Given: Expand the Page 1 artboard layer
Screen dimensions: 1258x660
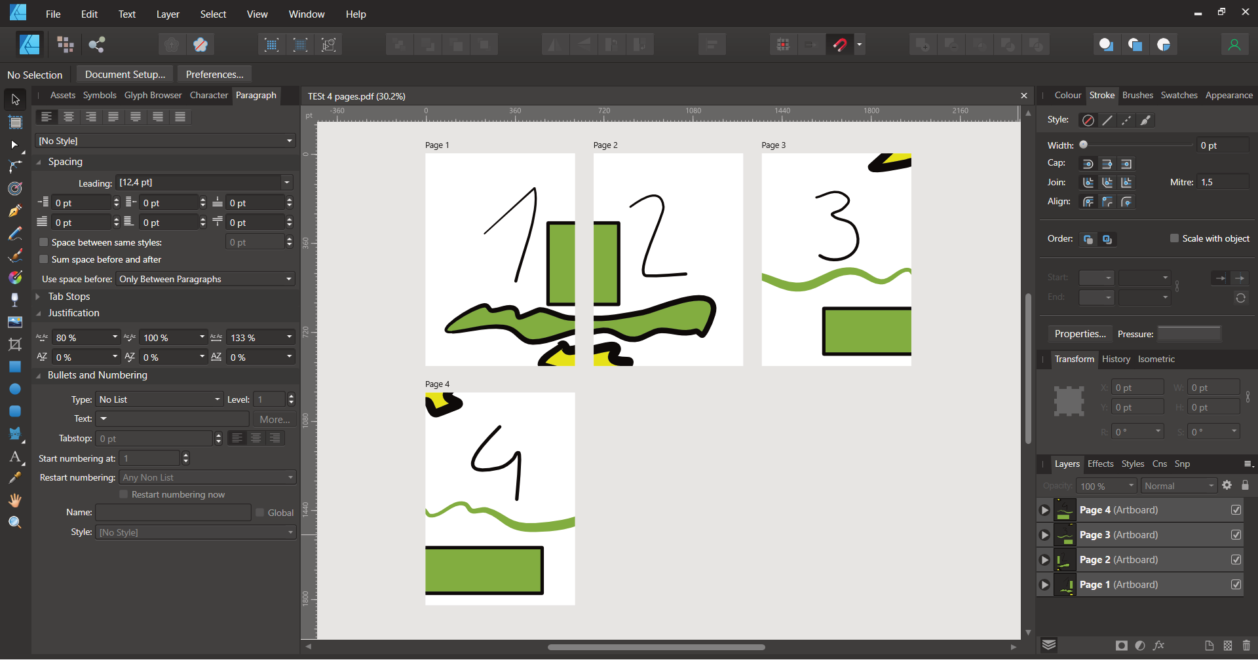Looking at the screenshot, I should (1045, 585).
